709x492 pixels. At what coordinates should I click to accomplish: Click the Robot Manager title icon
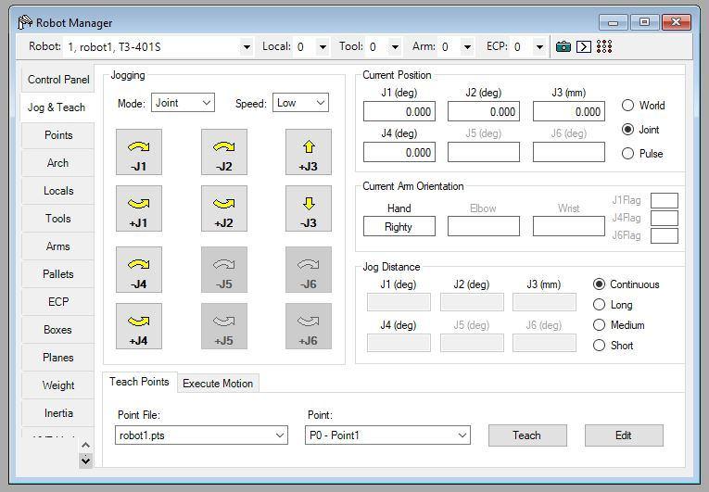coord(25,22)
